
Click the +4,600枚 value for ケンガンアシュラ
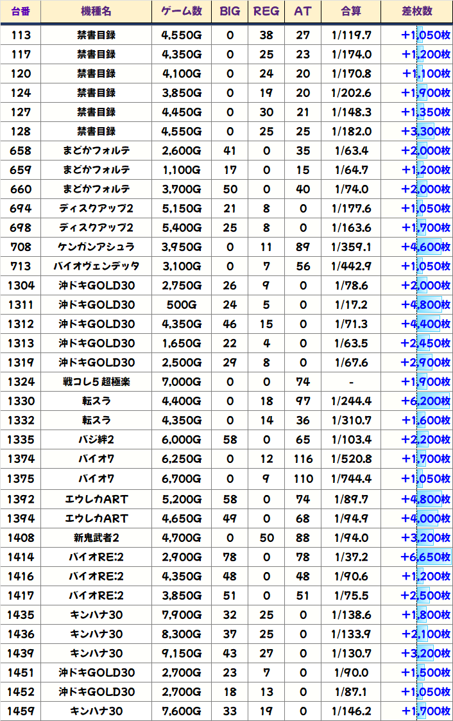pos(425,247)
